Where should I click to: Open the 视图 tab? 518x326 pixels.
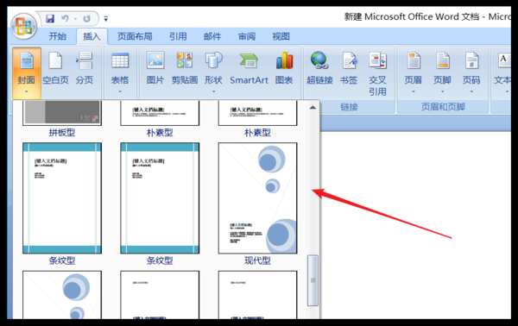[281, 36]
